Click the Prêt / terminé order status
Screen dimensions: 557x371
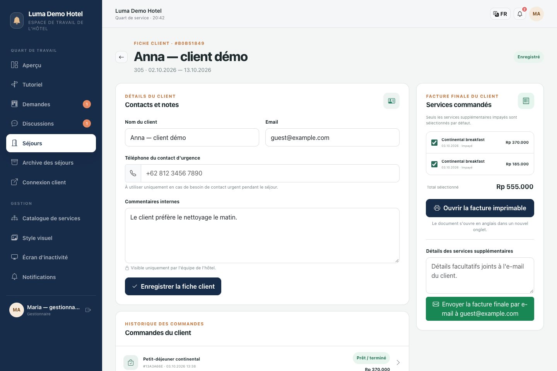(x=371, y=358)
